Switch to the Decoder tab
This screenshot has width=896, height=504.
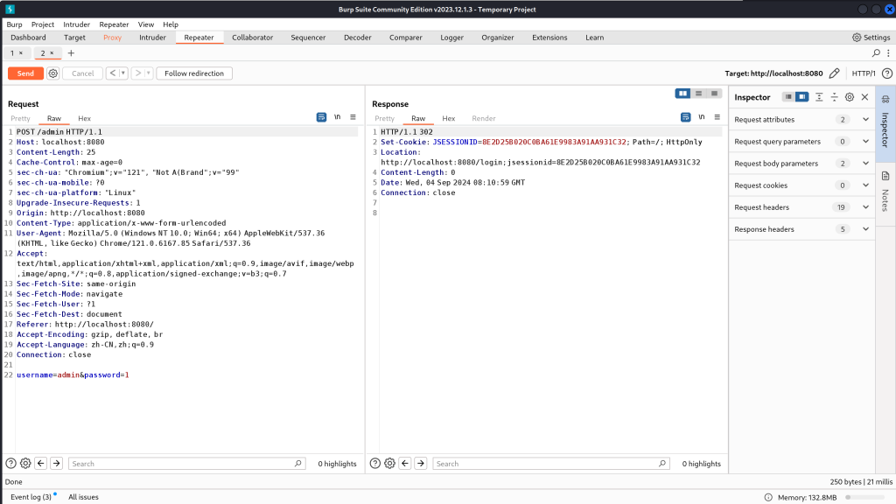tap(358, 37)
